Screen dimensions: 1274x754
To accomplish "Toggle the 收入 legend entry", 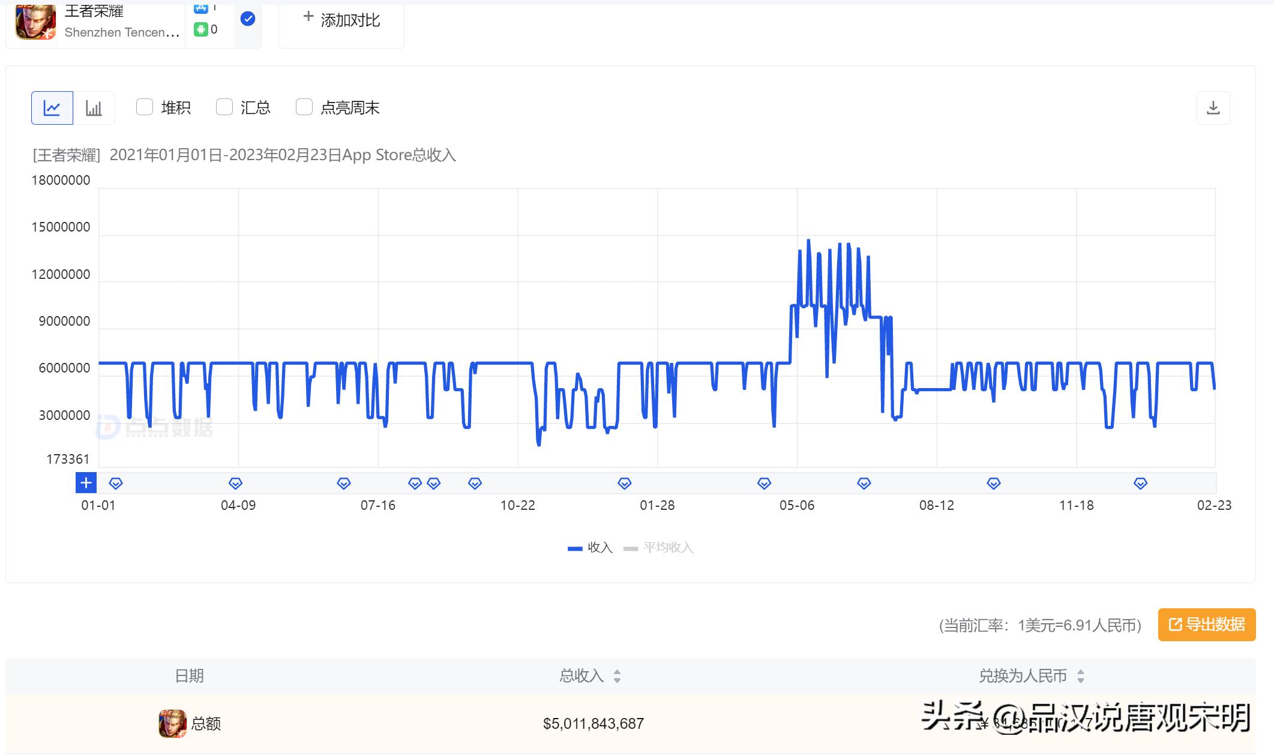I will coord(590,547).
